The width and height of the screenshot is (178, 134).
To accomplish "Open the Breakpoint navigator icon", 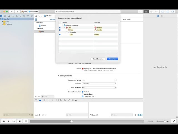I will click(x=28, y=16).
